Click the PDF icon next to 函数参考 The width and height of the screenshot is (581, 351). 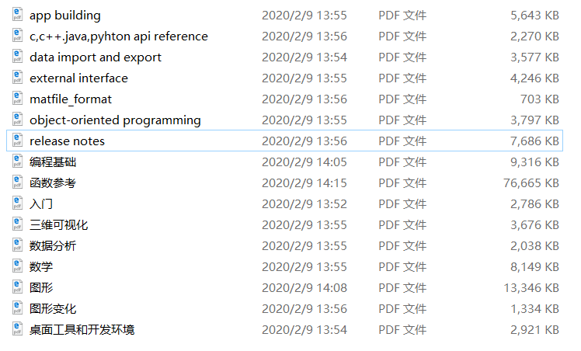click(18, 182)
